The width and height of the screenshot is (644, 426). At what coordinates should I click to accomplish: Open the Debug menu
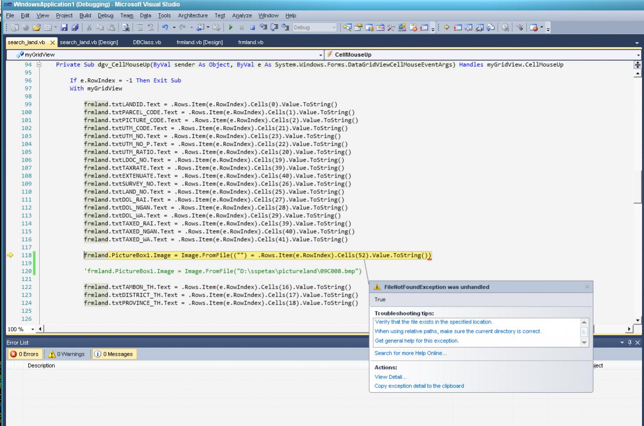[x=105, y=15]
